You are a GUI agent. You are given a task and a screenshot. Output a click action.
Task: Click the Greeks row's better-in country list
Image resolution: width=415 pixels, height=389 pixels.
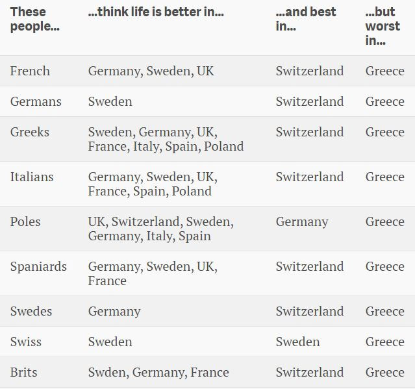point(166,139)
